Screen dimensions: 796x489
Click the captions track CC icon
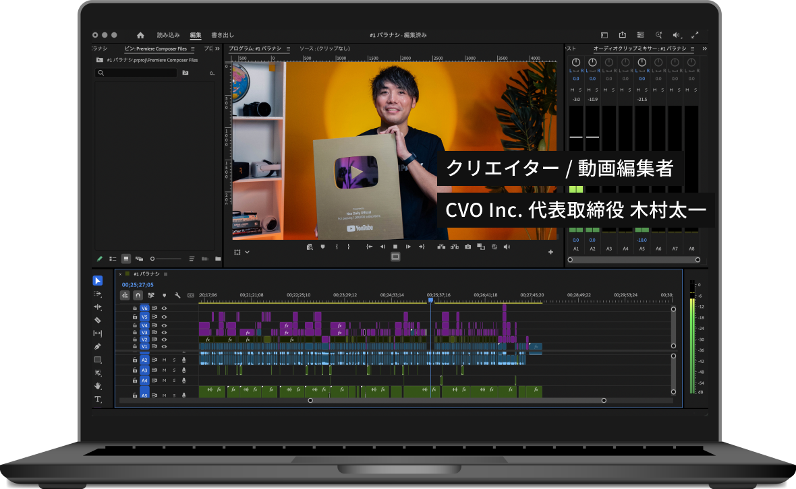coord(191,296)
